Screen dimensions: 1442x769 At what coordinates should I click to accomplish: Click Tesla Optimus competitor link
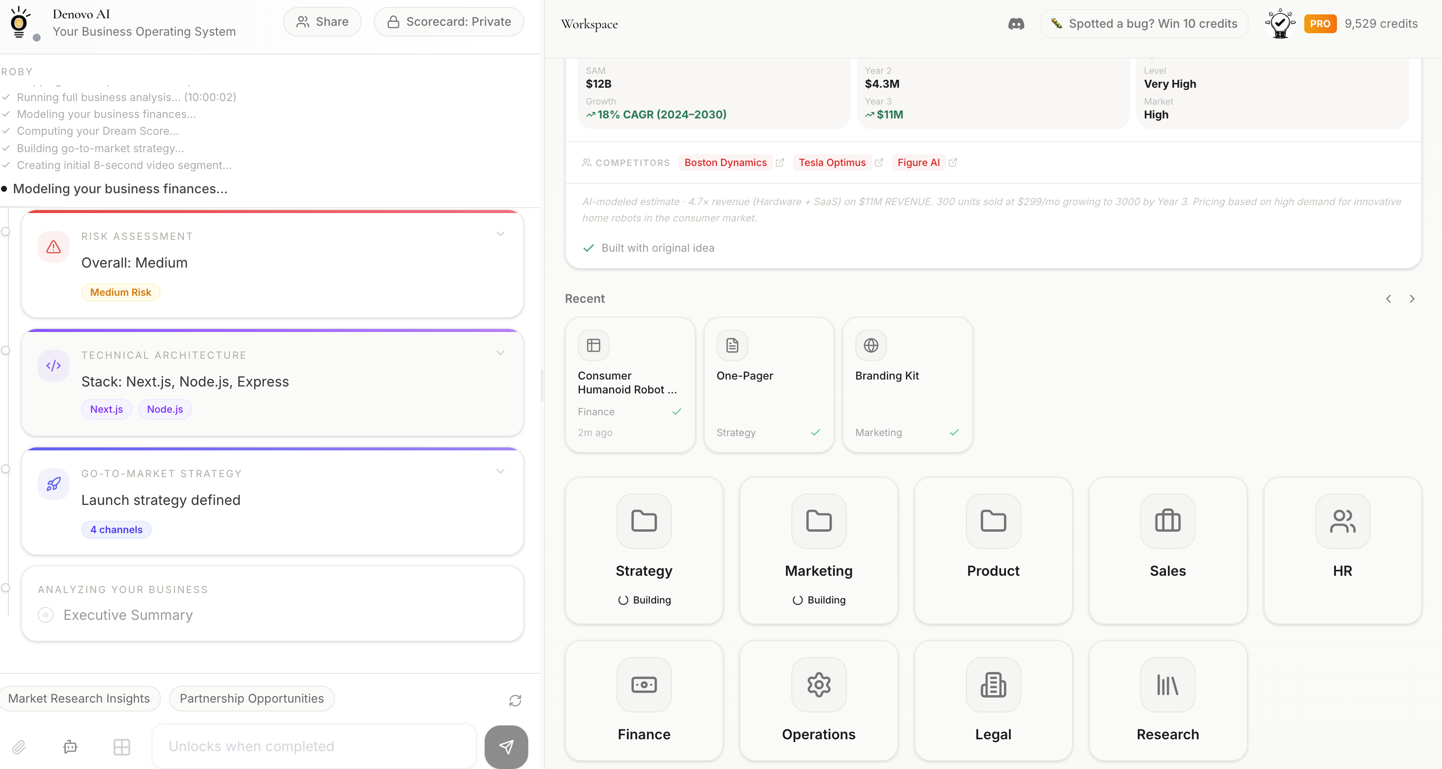832,163
